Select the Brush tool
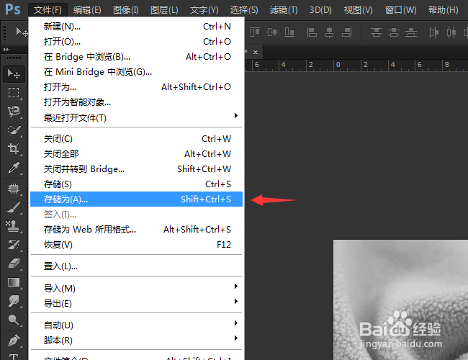 click(14, 207)
